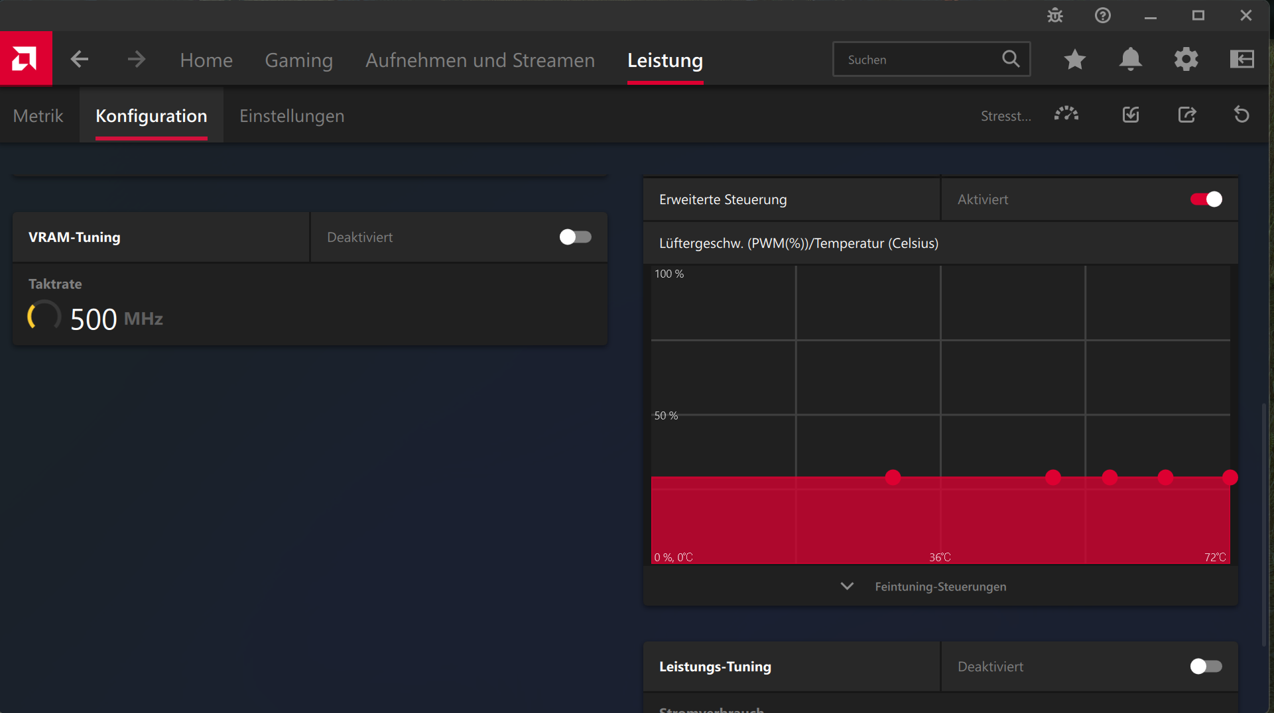Click the 72°C axis label
This screenshot has height=713, width=1274.
1215,557
